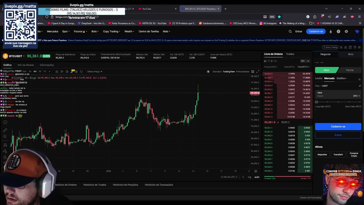
Task: Click the blue Cadastre-se button in order panel
Action: [x=338, y=126]
